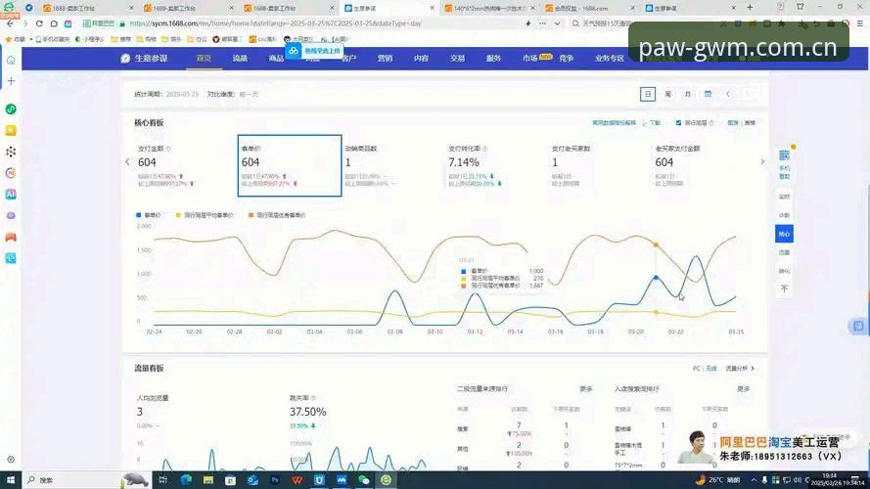Click the orange data point on 03-21
This screenshot has height=489, width=870.
coord(656,244)
